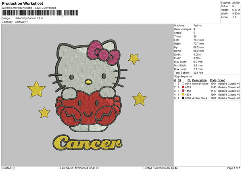Click the red 4828 thread swatch

pos(183,87)
